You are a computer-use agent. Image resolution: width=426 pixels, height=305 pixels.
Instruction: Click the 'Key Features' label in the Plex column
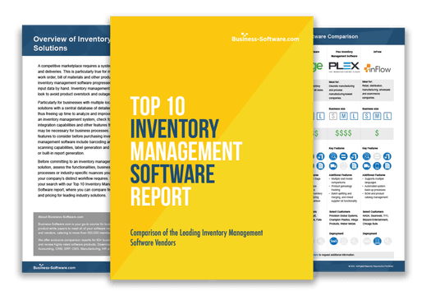[x=337, y=148]
